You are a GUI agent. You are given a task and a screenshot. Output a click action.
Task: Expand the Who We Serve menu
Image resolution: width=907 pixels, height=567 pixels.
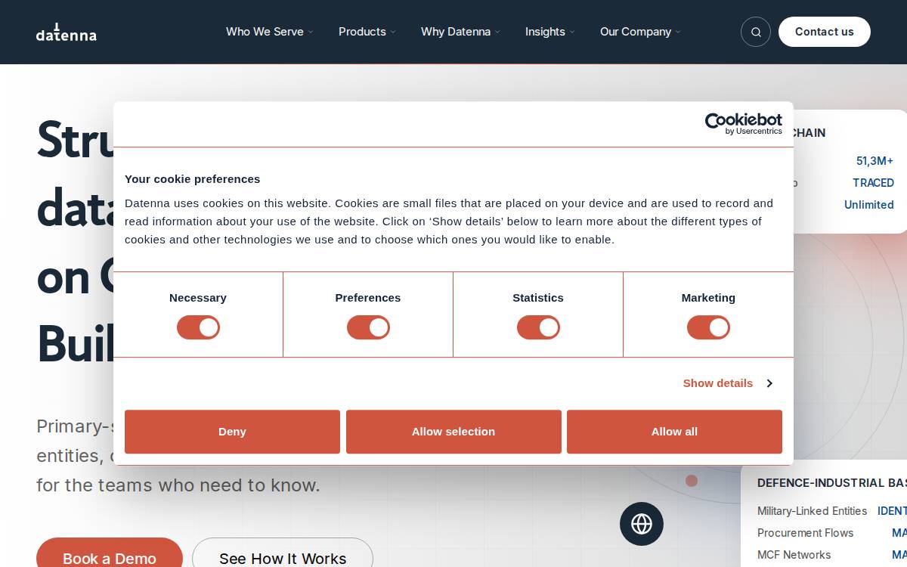pos(269,32)
